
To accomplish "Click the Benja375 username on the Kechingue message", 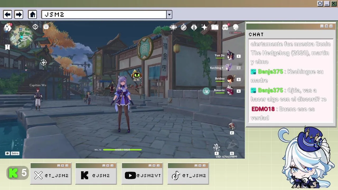I will 270,72.
